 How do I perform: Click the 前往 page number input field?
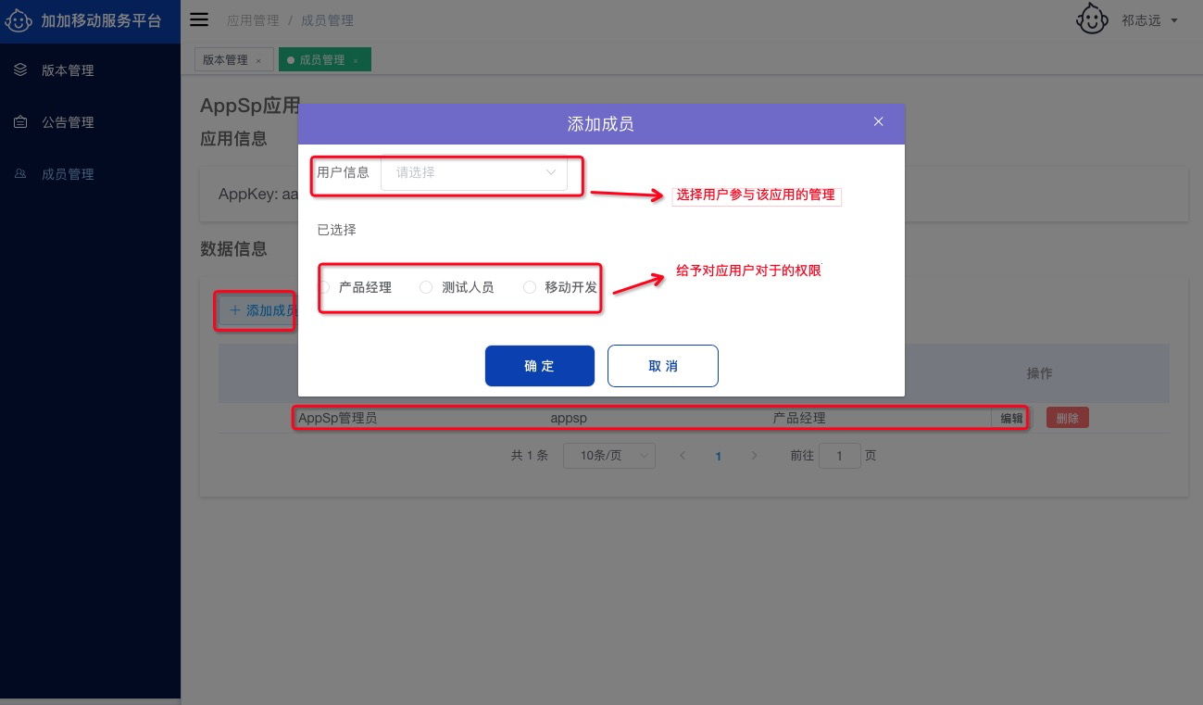pyautogui.click(x=839, y=456)
